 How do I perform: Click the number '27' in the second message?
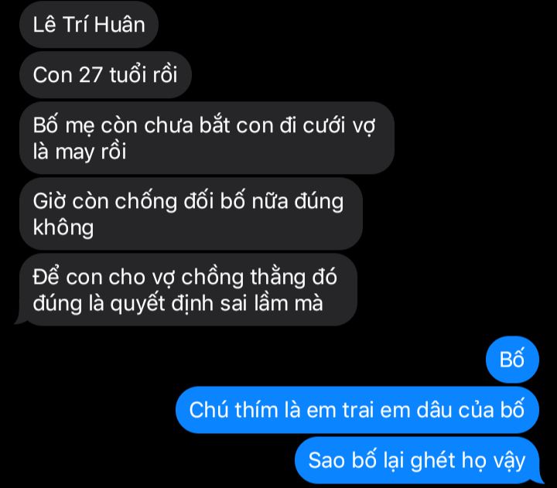[x=91, y=75]
